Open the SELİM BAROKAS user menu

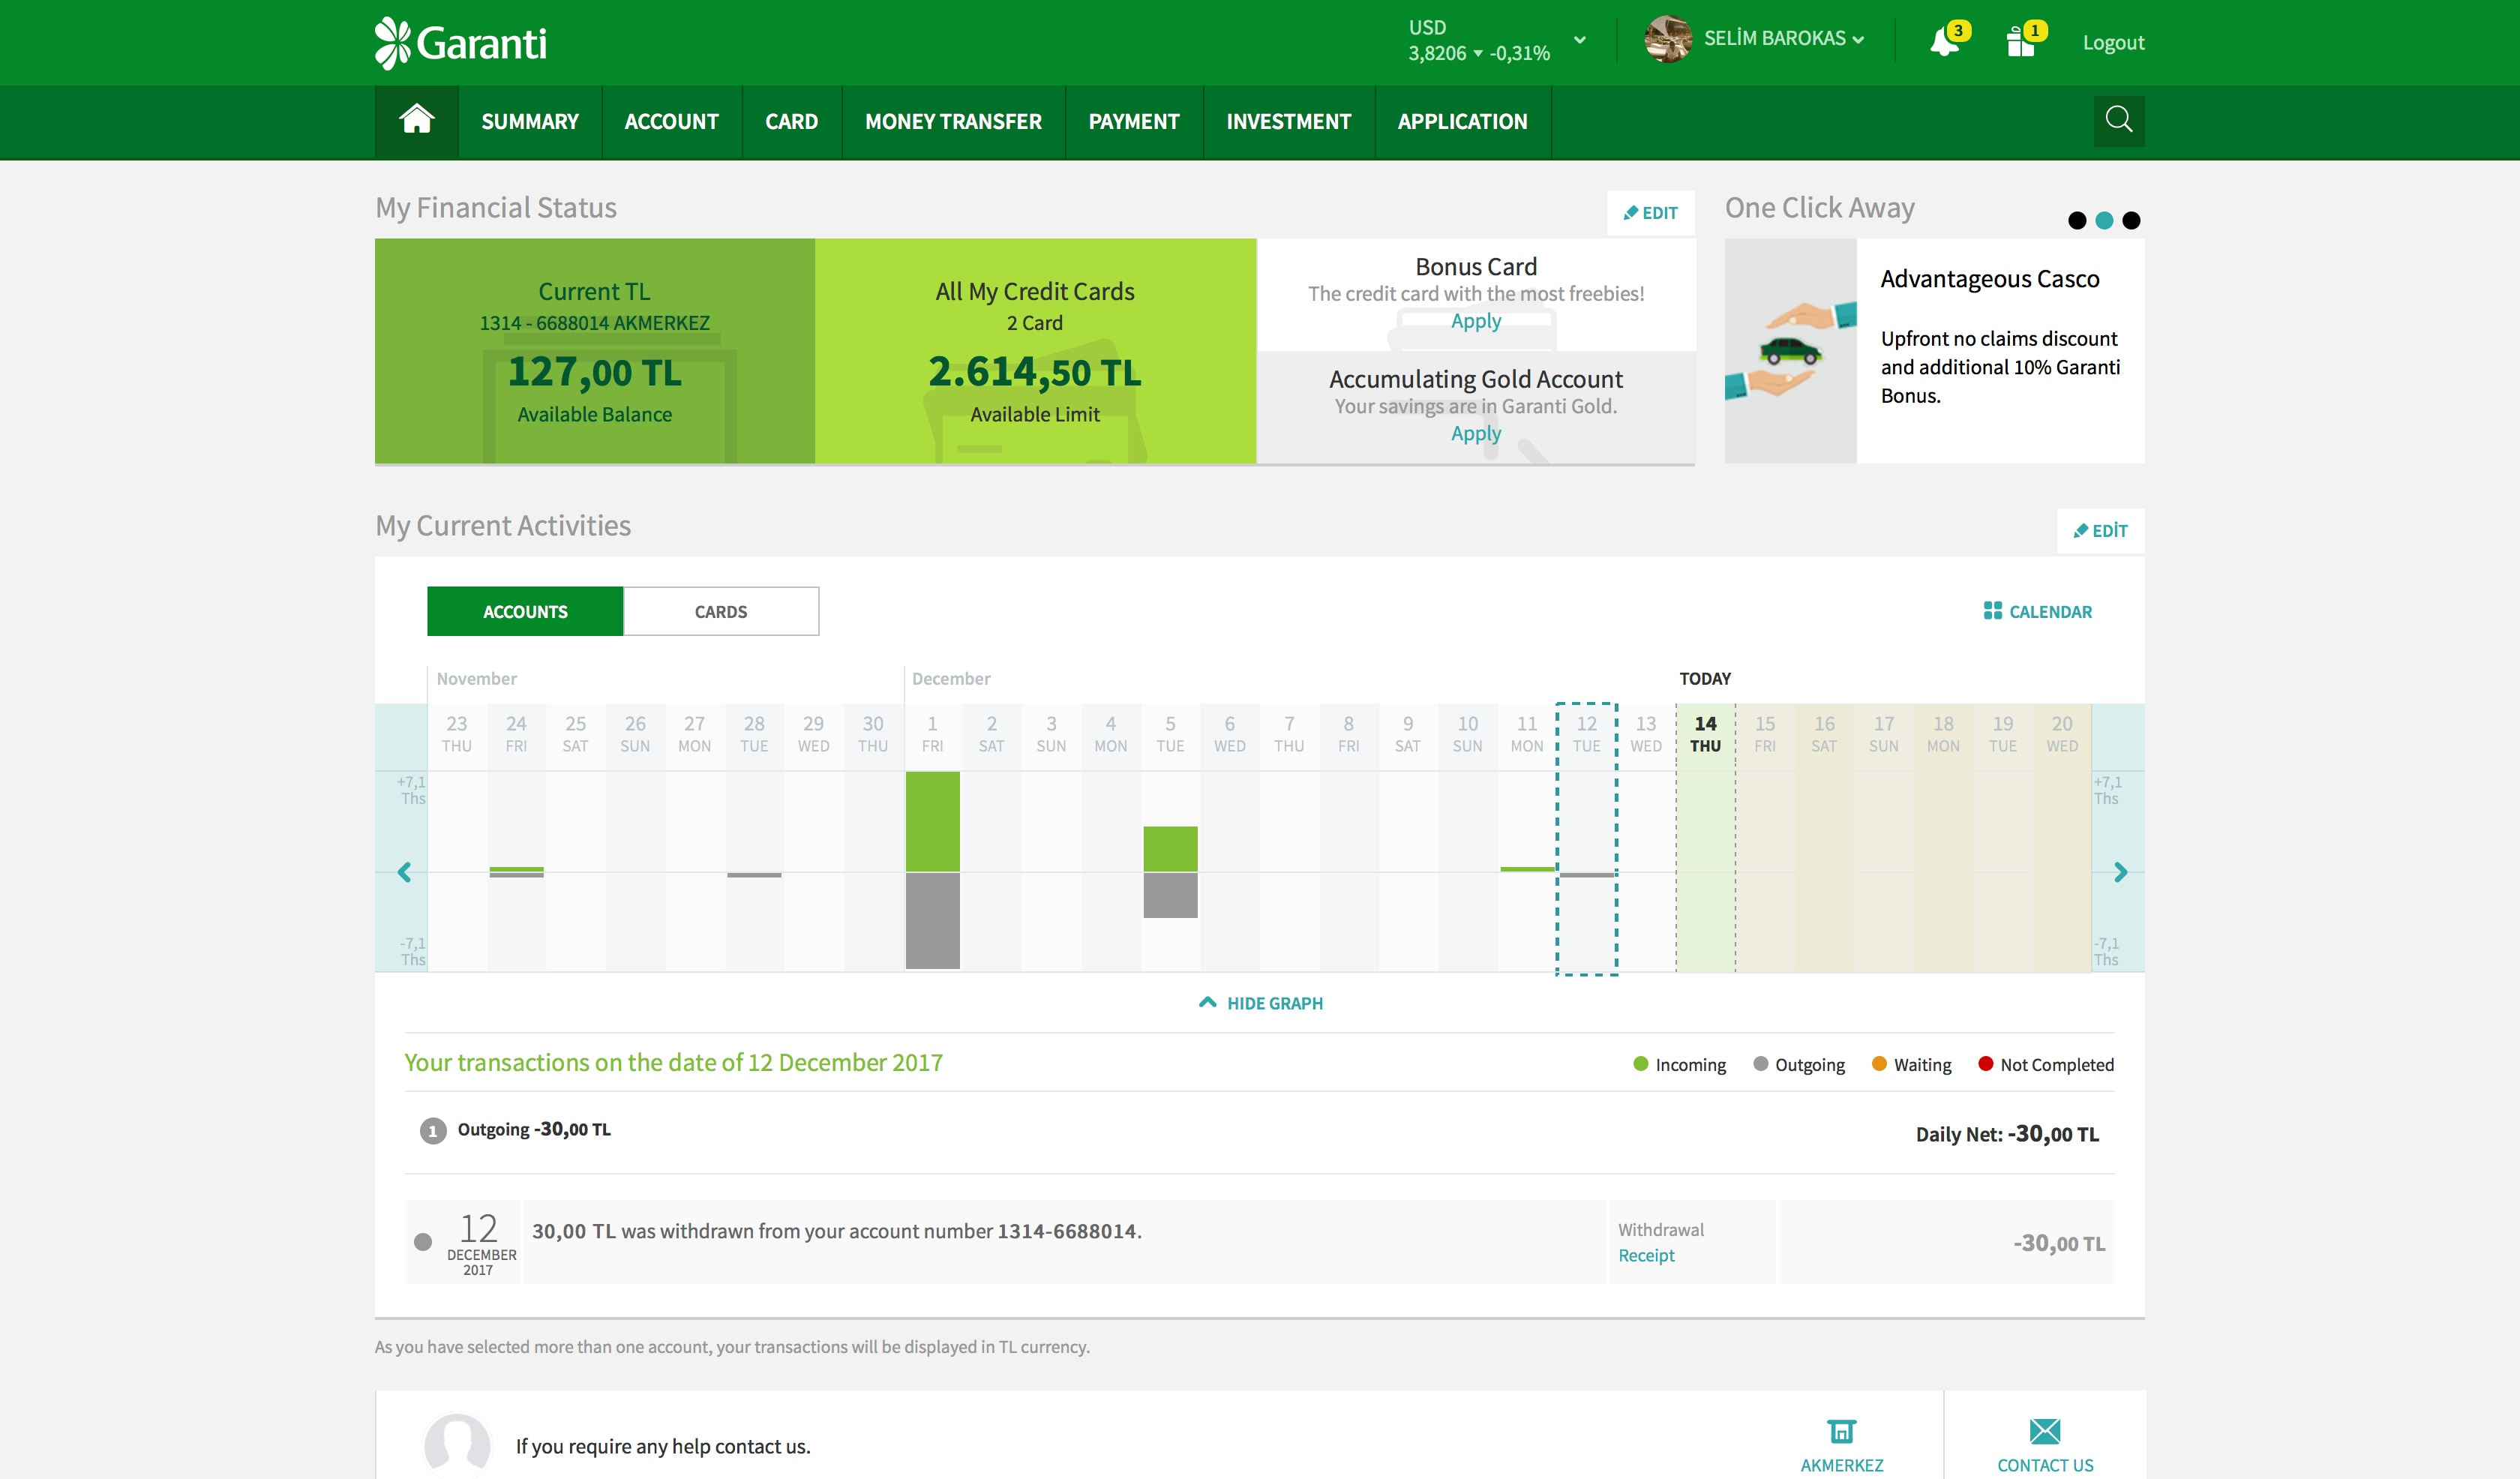coord(1783,39)
